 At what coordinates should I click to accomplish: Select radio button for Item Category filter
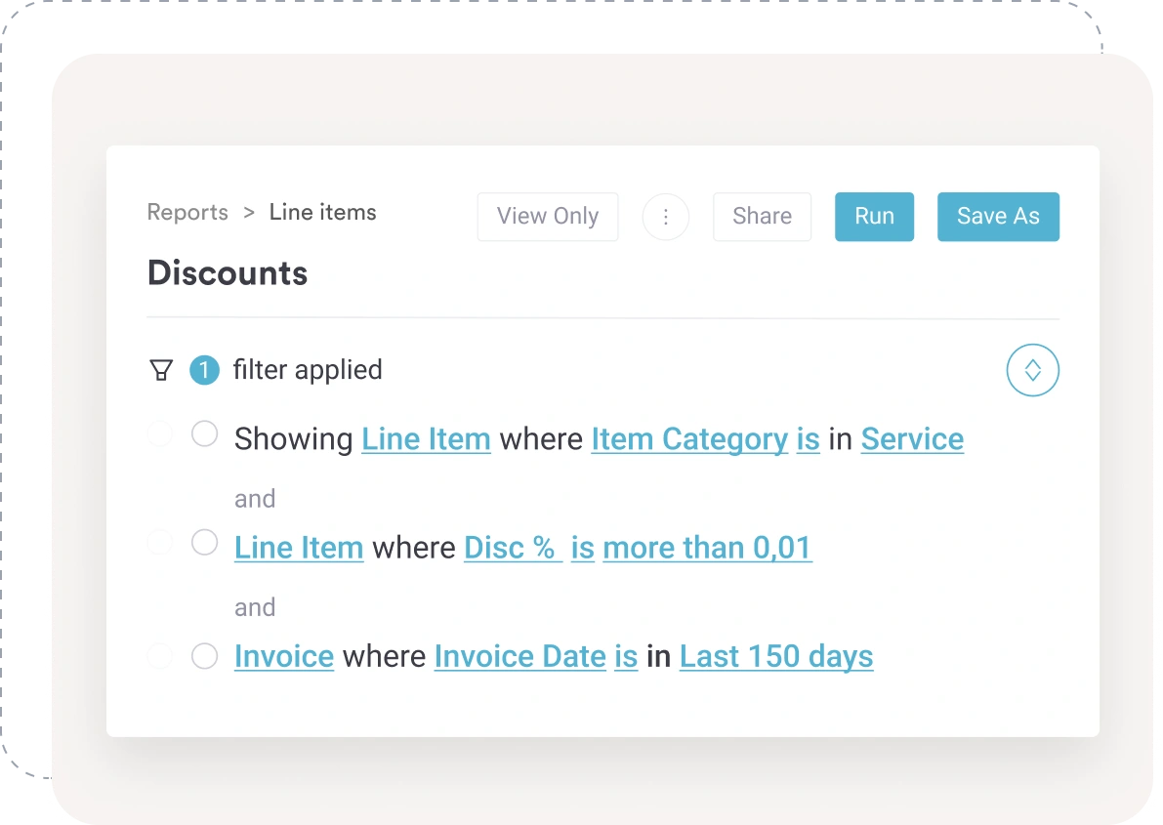204,434
